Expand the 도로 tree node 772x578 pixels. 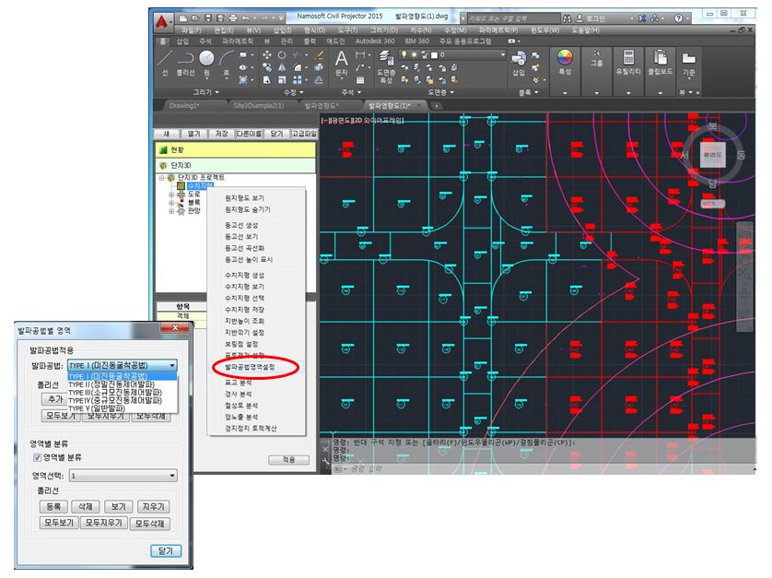point(170,195)
